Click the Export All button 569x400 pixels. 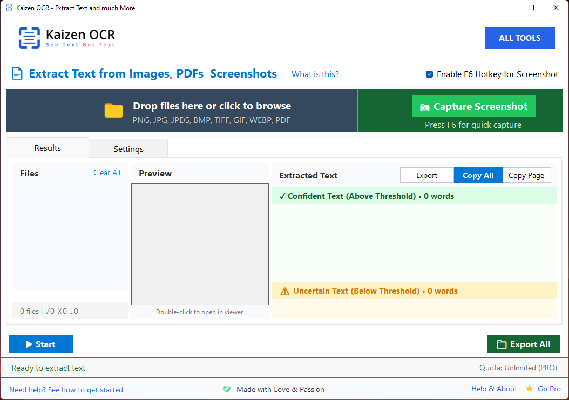(x=524, y=344)
